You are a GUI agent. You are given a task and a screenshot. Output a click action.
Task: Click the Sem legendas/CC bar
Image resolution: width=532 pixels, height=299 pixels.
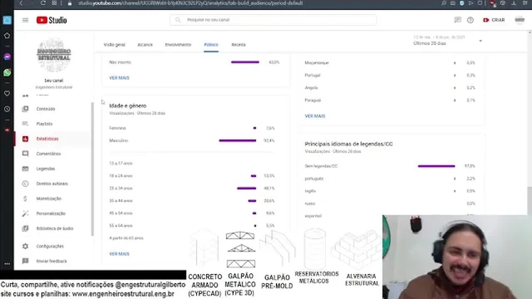pos(436,166)
